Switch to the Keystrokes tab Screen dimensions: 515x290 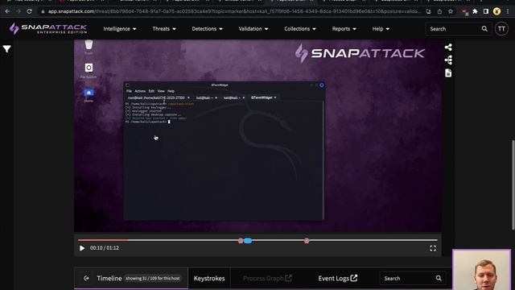click(x=209, y=278)
